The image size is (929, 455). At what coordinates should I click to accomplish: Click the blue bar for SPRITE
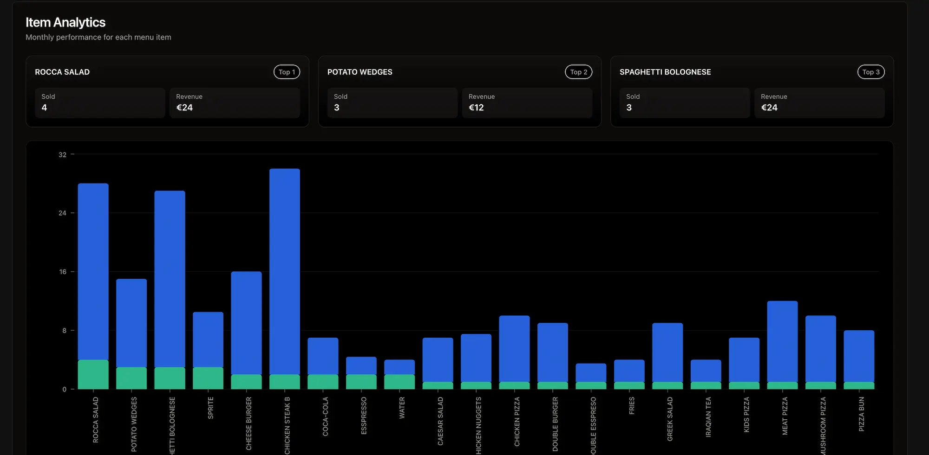tap(208, 340)
